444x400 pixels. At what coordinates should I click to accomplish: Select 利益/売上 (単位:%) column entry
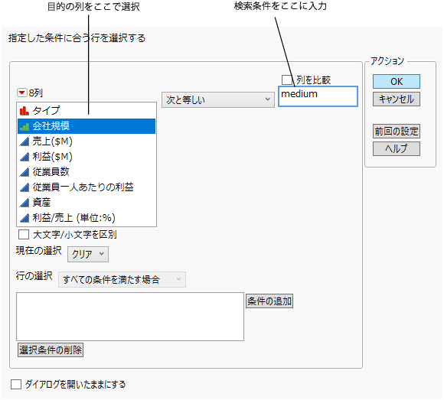tap(87, 218)
